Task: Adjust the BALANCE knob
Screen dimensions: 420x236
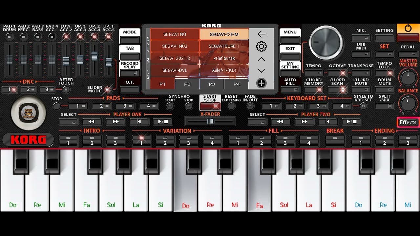Action: [x=408, y=103]
